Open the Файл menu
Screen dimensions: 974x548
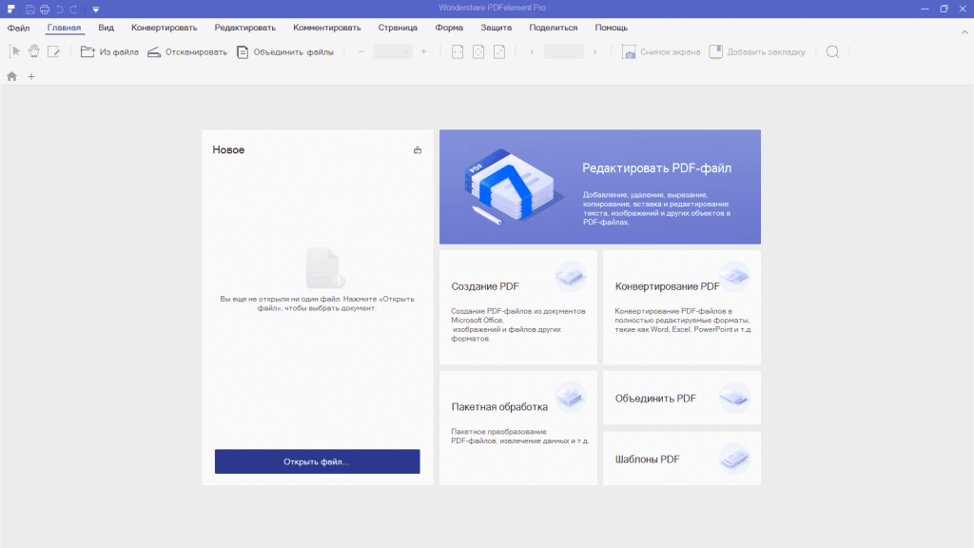coord(19,28)
